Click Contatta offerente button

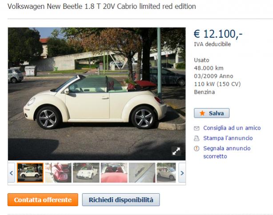43,200
